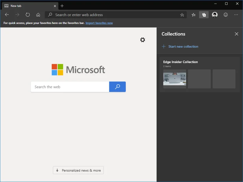This screenshot has height=182, width=243.
Task: Go to the home page
Action: pos(38,15)
